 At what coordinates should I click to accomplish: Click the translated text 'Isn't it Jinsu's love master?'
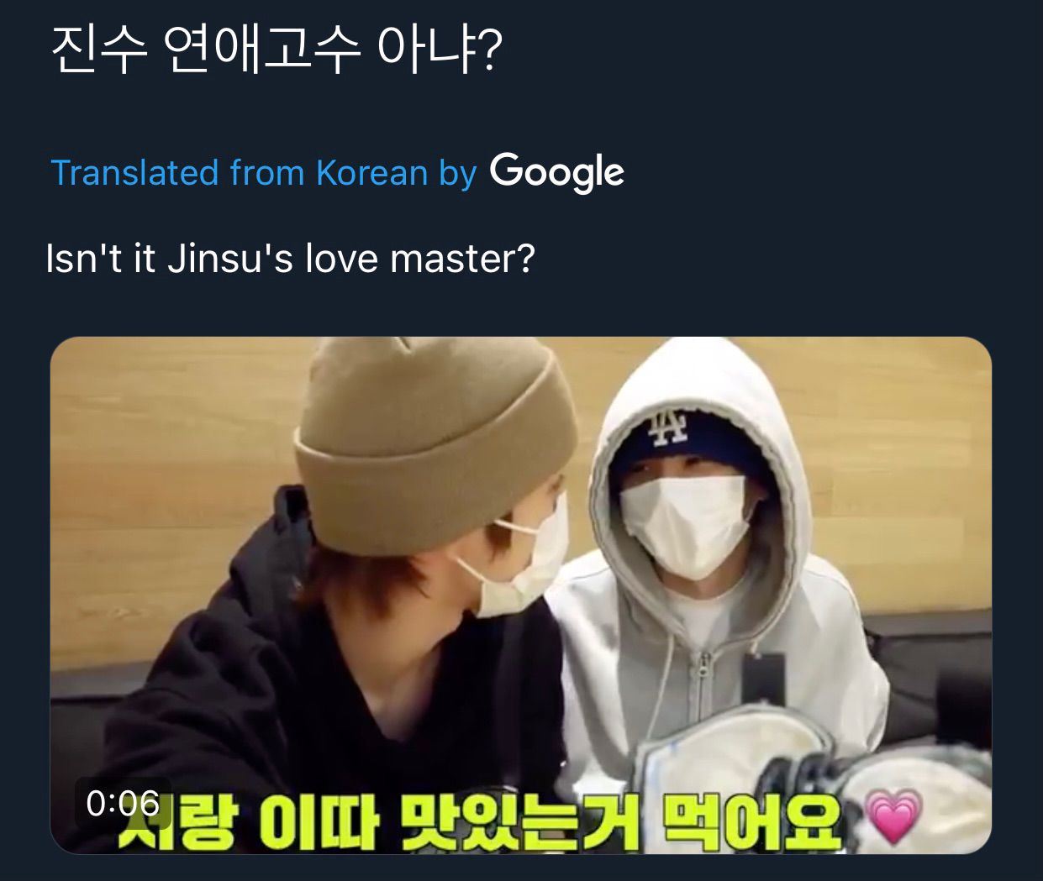(x=291, y=259)
